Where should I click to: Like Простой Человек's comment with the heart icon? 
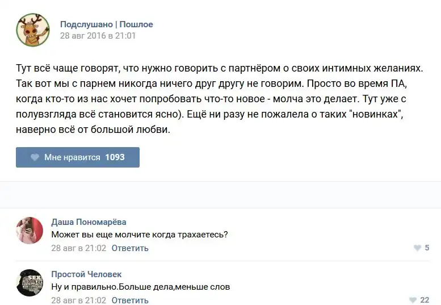(x=413, y=300)
